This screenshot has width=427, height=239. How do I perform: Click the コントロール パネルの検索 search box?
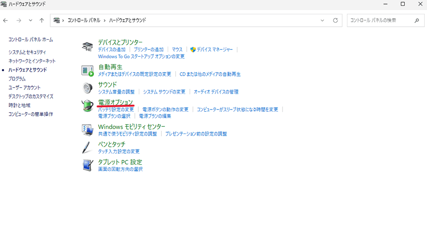(380, 20)
